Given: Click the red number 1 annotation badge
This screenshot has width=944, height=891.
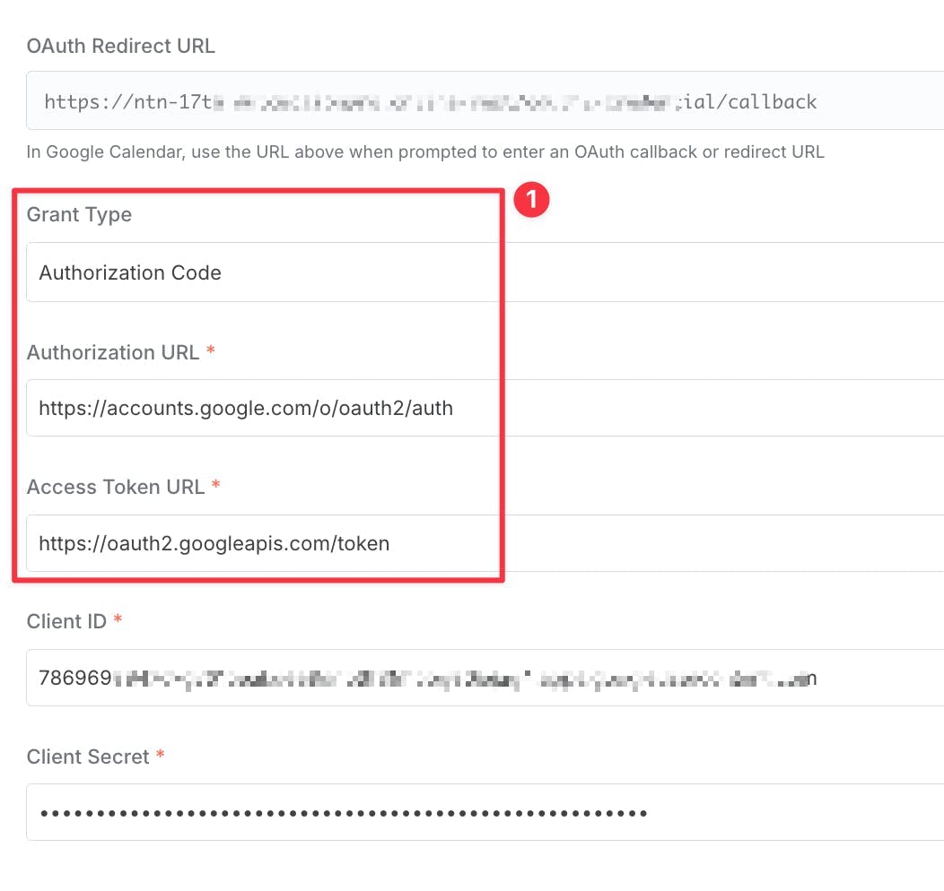Looking at the screenshot, I should click(x=531, y=200).
